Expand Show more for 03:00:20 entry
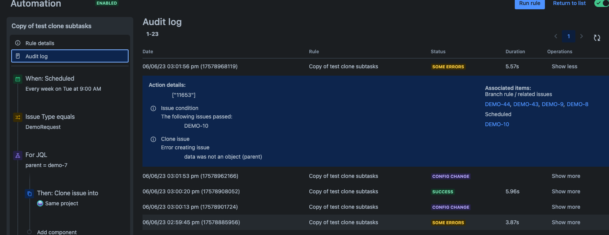The height and width of the screenshot is (235, 609). (x=566, y=191)
